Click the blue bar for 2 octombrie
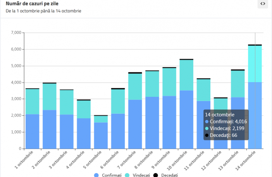 [50, 129]
